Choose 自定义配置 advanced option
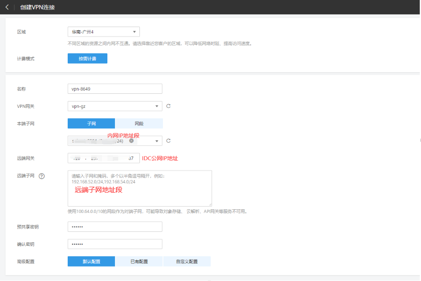The image size is (421, 281). tap(187, 262)
